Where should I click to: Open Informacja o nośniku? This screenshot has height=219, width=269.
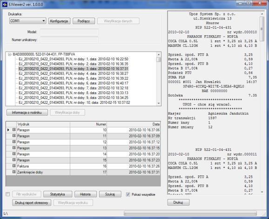(x=27, y=112)
